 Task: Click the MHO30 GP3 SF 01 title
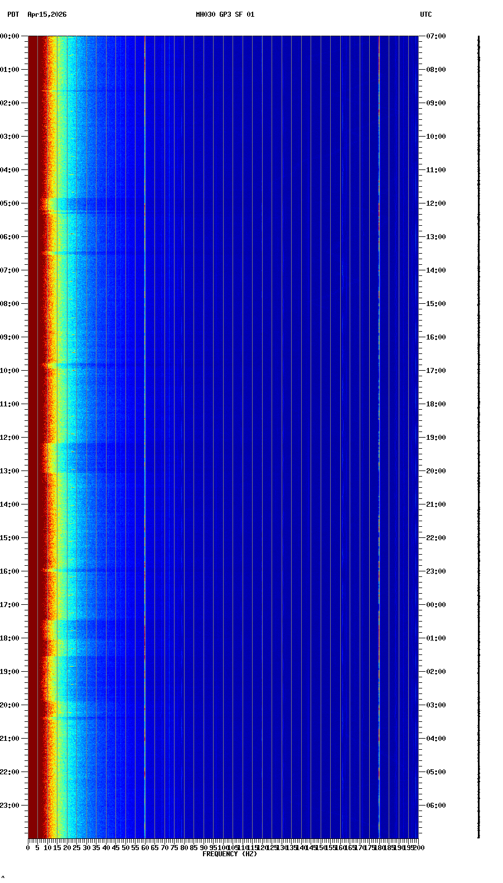pos(225,14)
